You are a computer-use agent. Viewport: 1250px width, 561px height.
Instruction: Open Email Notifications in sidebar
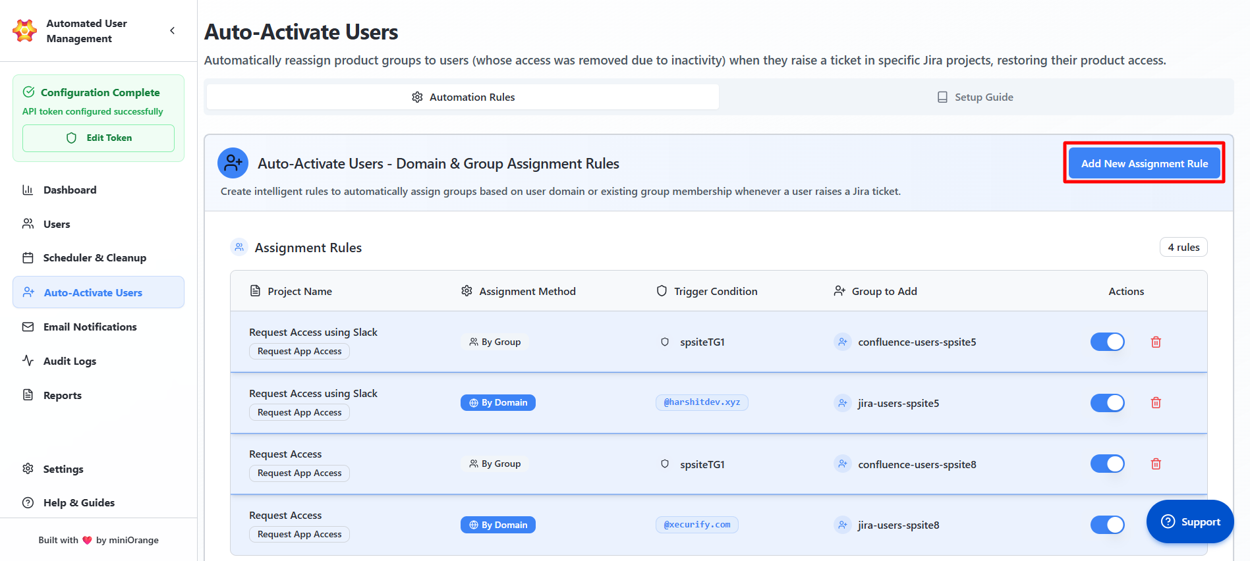point(99,327)
